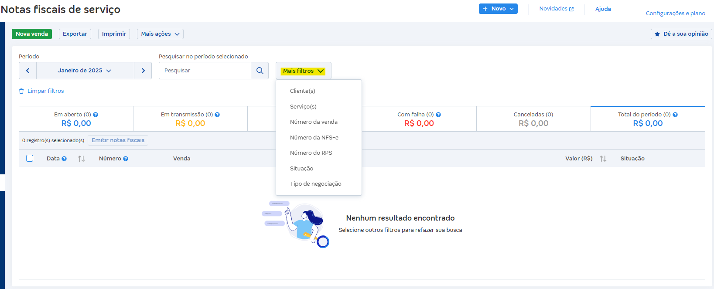Click Emitir notas fiscais button
714x289 pixels.
(118, 140)
